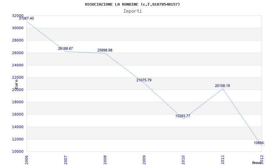
Task: Click the Euro vertical axis title
Action: (x=16, y=84)
